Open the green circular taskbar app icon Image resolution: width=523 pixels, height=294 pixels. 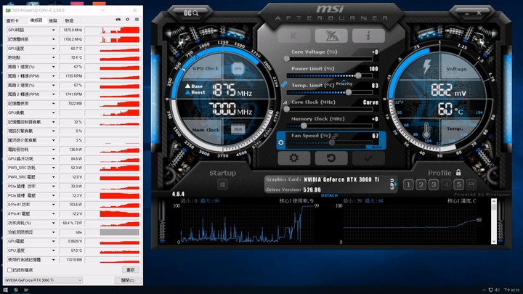tap(16, 290)
